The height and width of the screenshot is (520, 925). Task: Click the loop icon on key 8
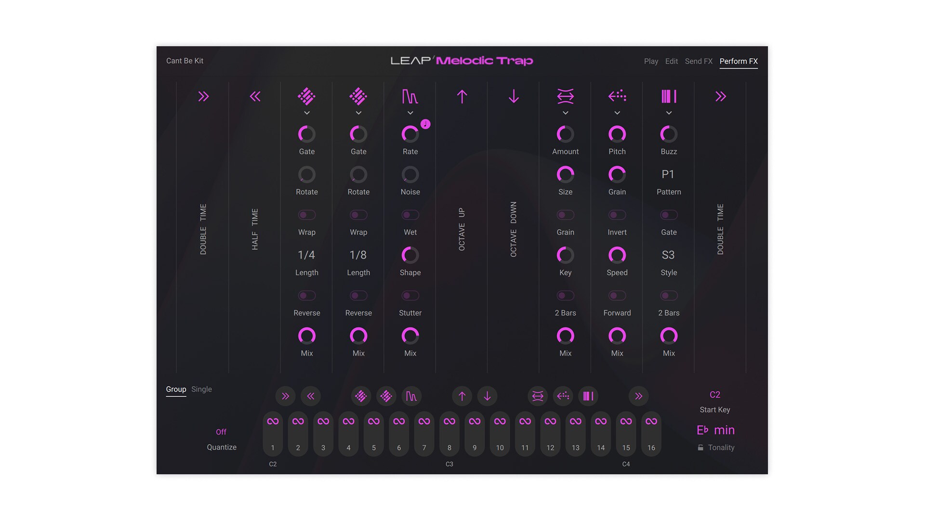point(449,421)
